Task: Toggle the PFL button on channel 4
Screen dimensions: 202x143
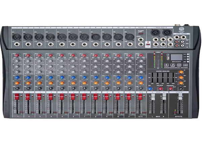Action: coord(55,113)
